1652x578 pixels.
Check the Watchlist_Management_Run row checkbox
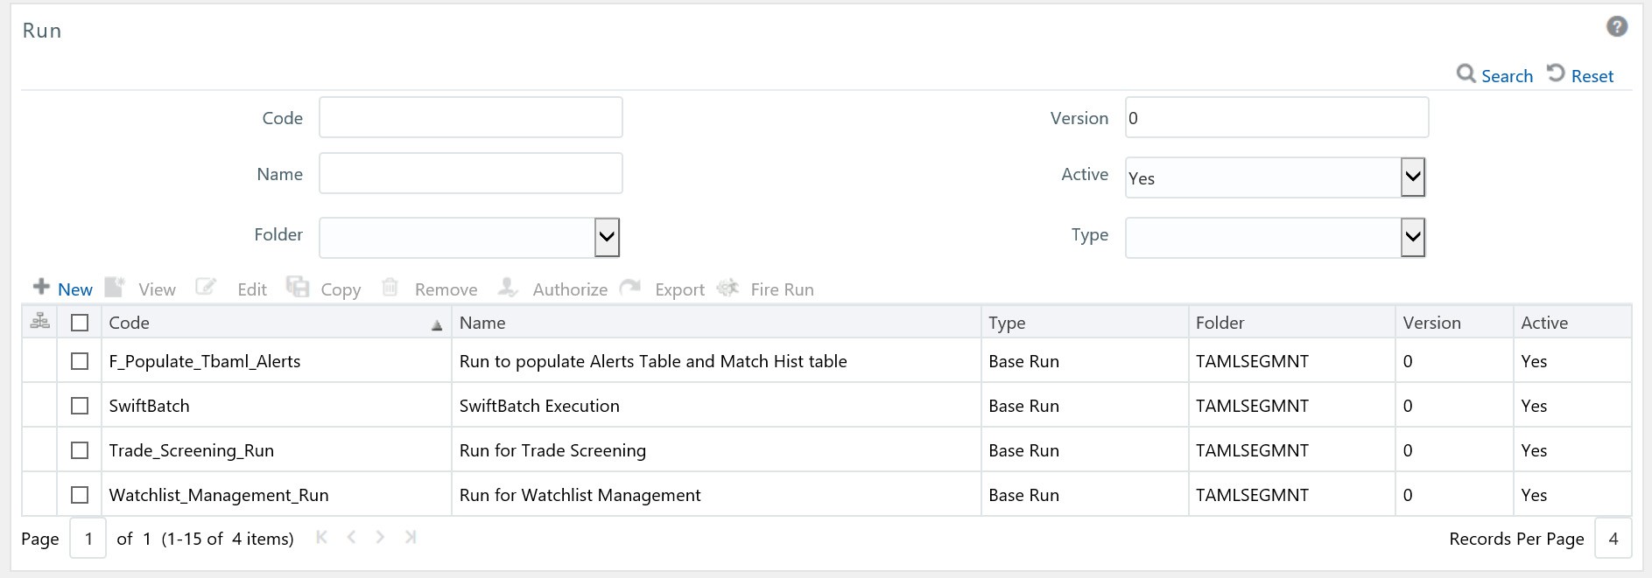pos(80,495)
